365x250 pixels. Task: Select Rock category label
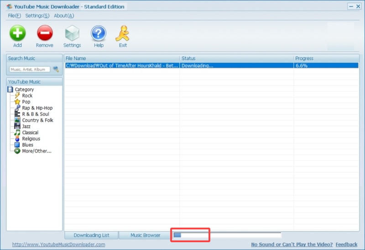click(27, 96)
